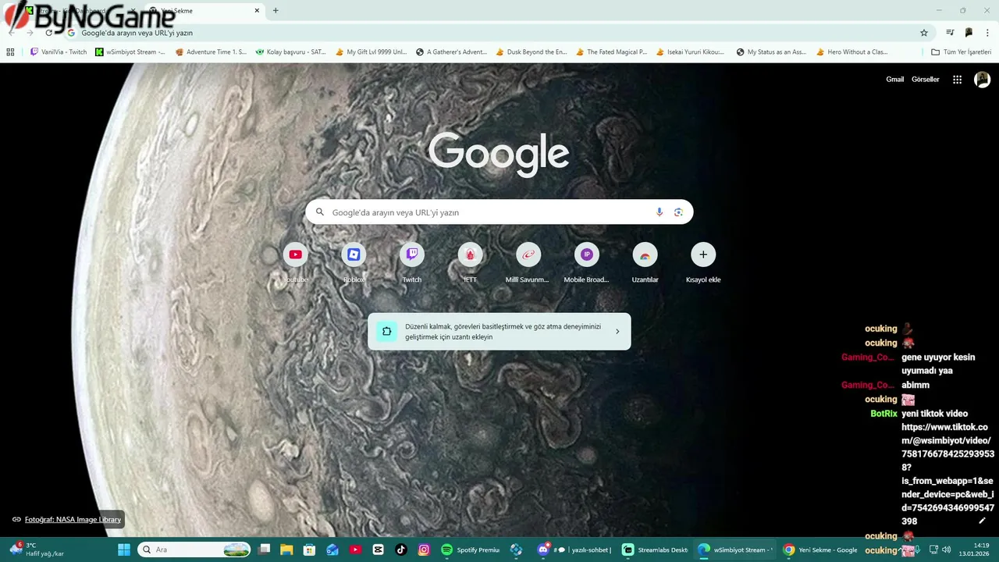This screenshot has height=562, width=999.
Task: Open Windows Start menu
Action: [x=124, y=550]
